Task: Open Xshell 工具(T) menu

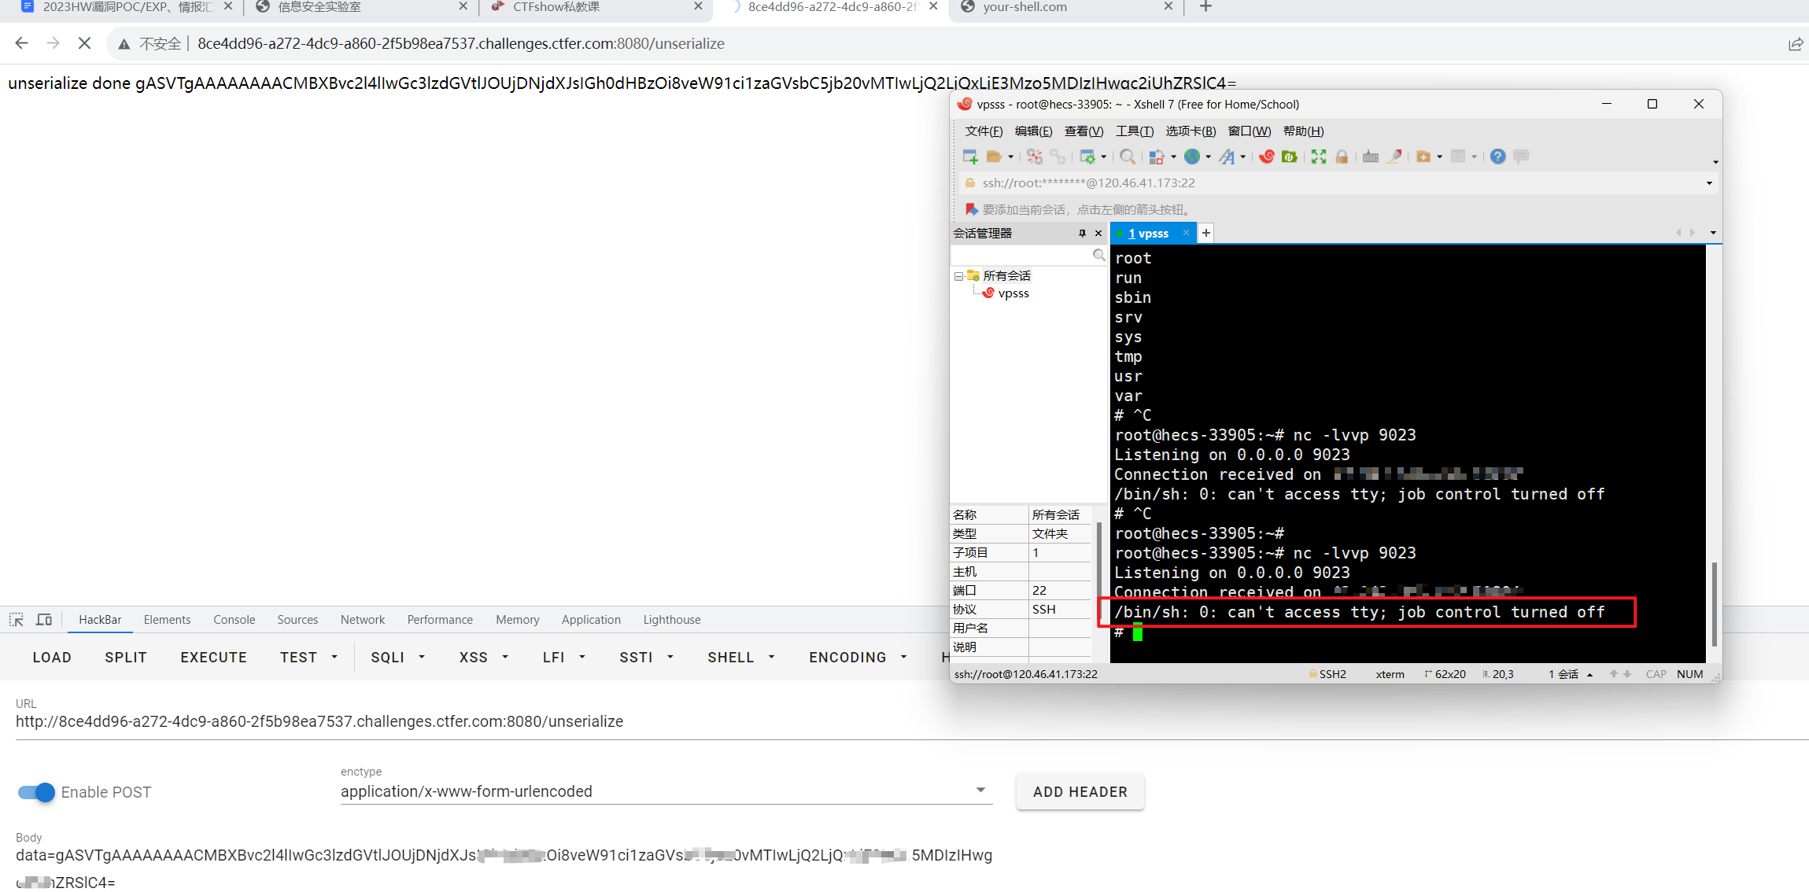Action: coord(1135,131)
